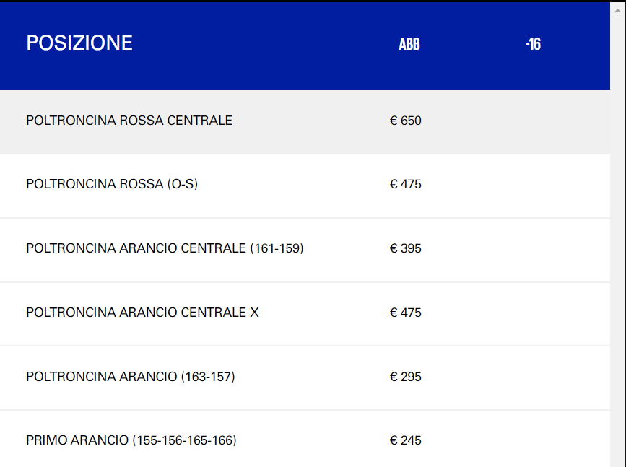Image resolution: width=626 pixels, height=467 pixels.
Task: Select the POLTRONCINA ROSSA CENTRALE row label
Action: pyautogui.click(x=129, y=121)
